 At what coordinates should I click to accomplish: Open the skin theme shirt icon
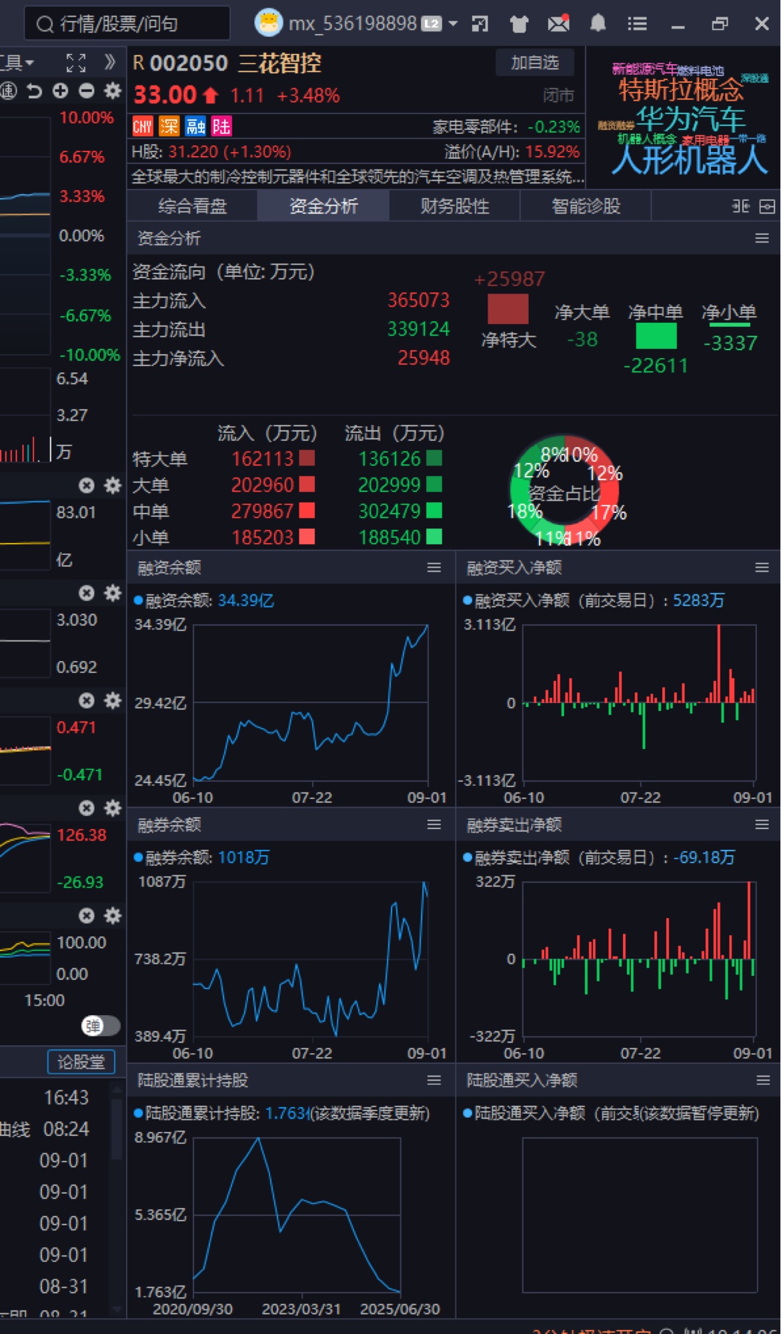(518, 24)
